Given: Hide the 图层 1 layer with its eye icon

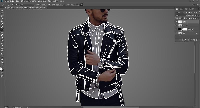Looking at the screenshot, I should [176, 26].
